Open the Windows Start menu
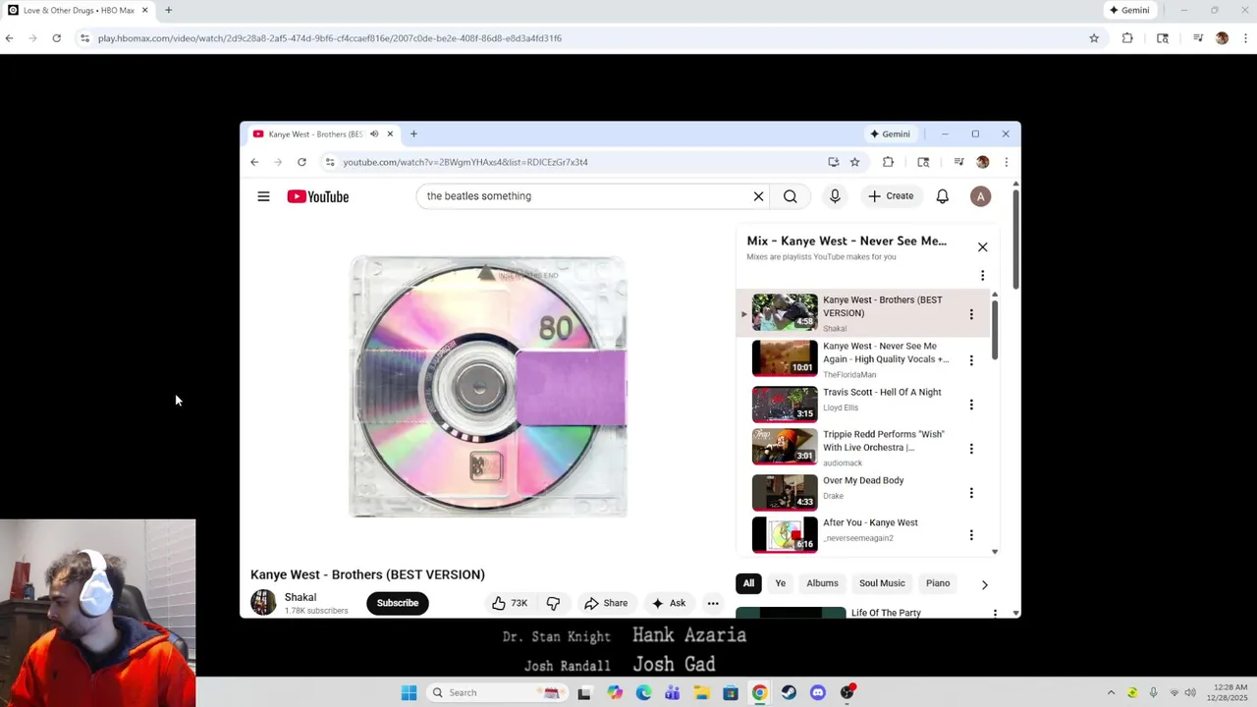 pos(409,692)
